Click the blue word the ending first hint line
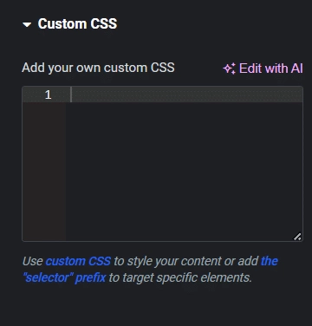 pos(270,261)
